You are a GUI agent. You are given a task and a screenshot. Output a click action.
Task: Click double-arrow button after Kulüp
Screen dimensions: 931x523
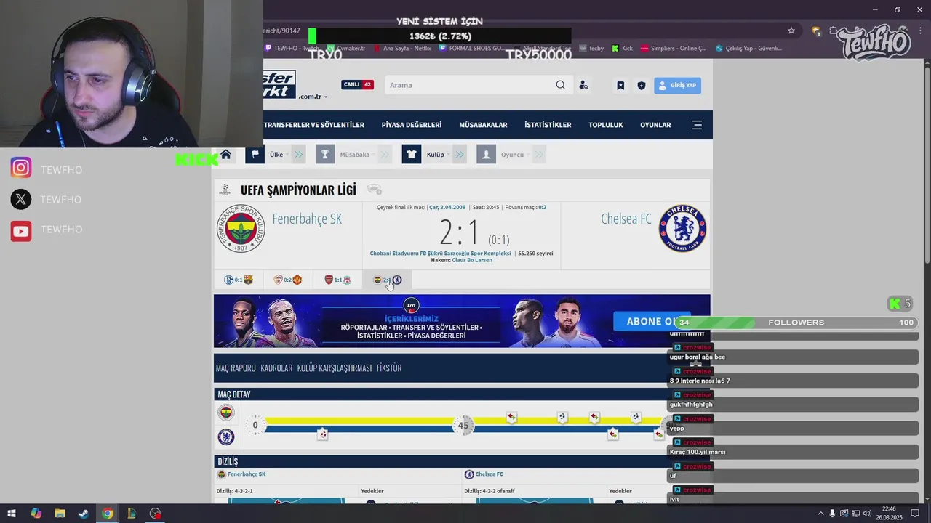click(460, 154)
